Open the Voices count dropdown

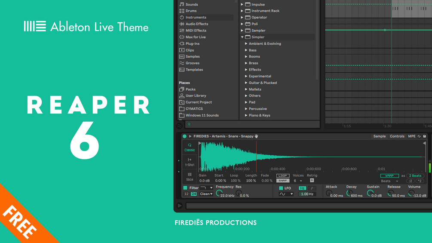[298, 181]
